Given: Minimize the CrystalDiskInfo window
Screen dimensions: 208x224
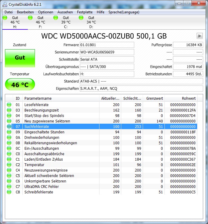Looking at the screenshot, I should (x=179, y=3).
